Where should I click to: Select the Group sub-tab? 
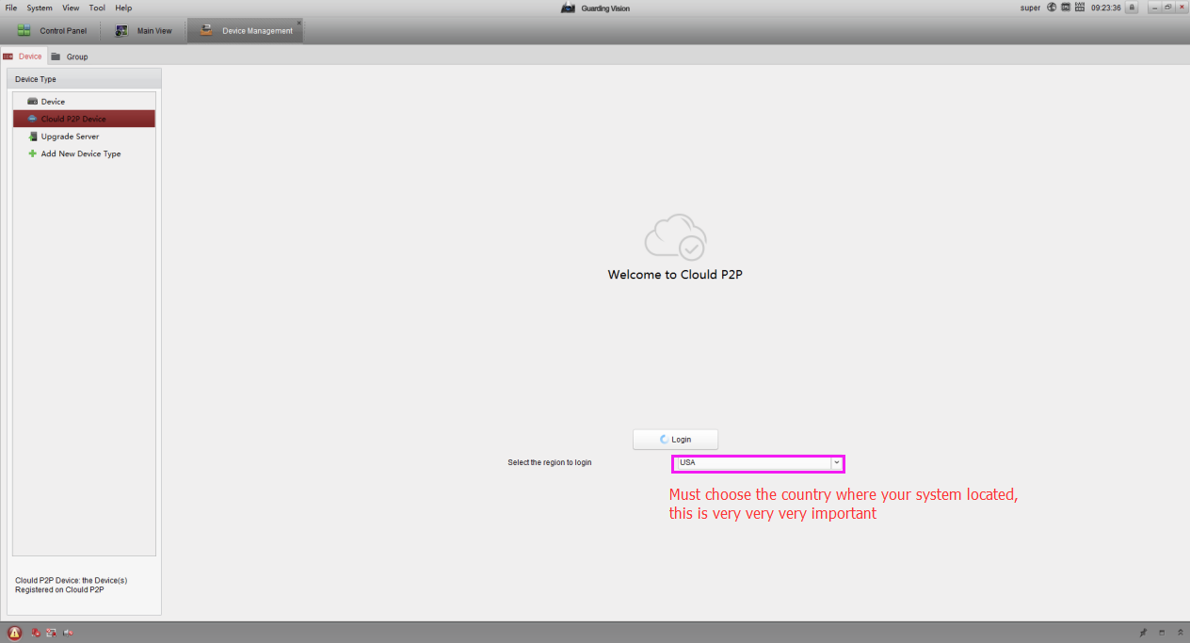[70, 56]
